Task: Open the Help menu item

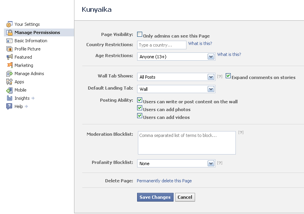Action: [x=19, y=106]
